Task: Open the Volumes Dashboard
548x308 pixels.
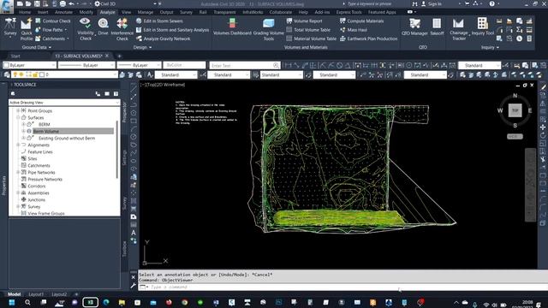Action: click(x=232, y=27)
